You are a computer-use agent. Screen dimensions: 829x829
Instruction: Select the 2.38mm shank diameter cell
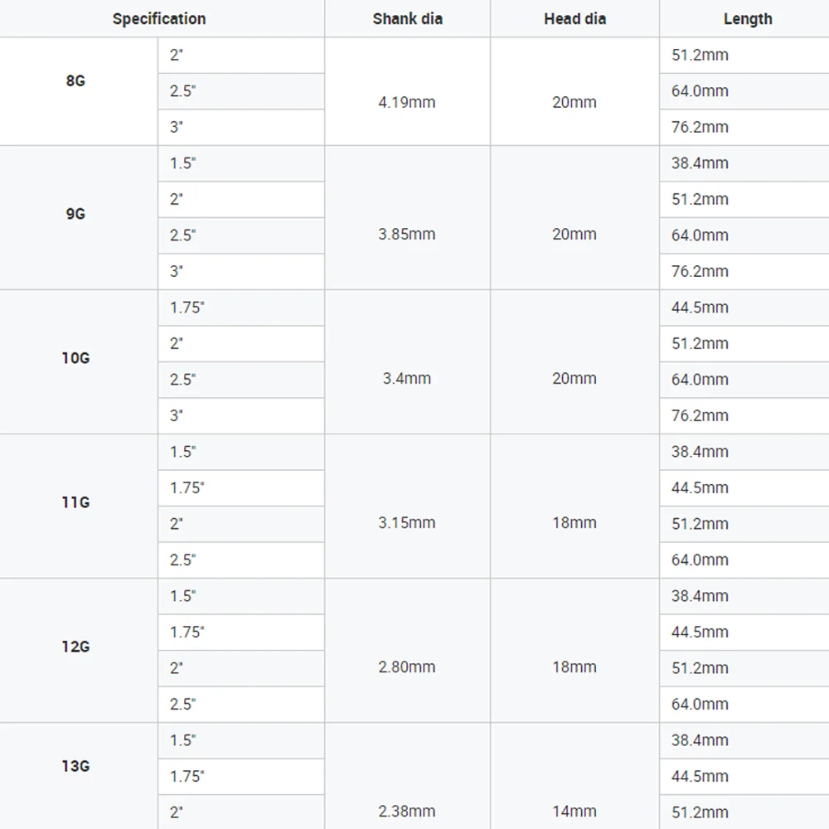[407, 812]
